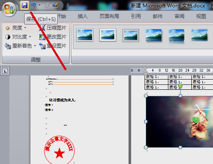
Task: Apply the sixth soft-edge picture style
Action: pyautogui.click(x=199, y=35)
